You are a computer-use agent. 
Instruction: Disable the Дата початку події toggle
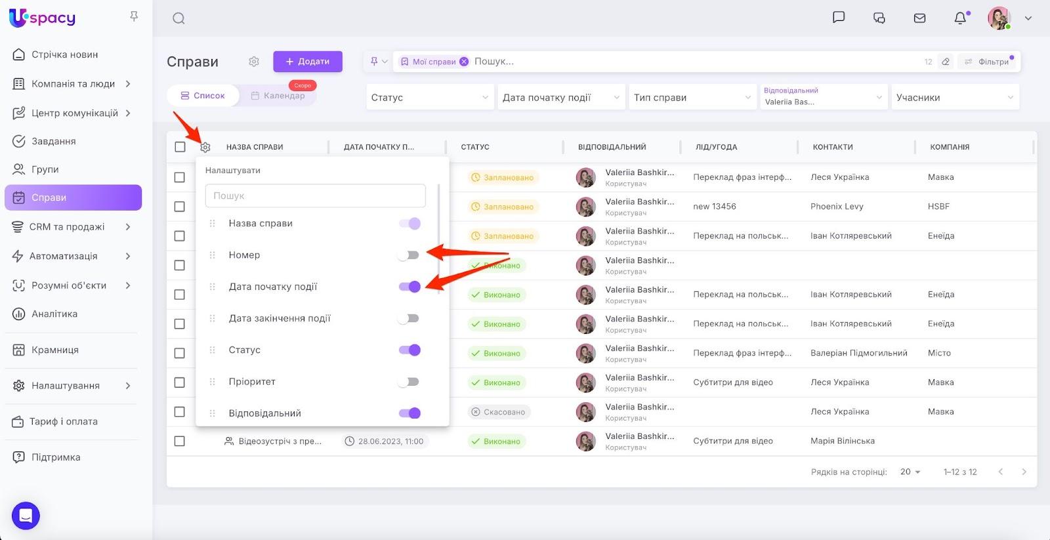pos(409,287)
